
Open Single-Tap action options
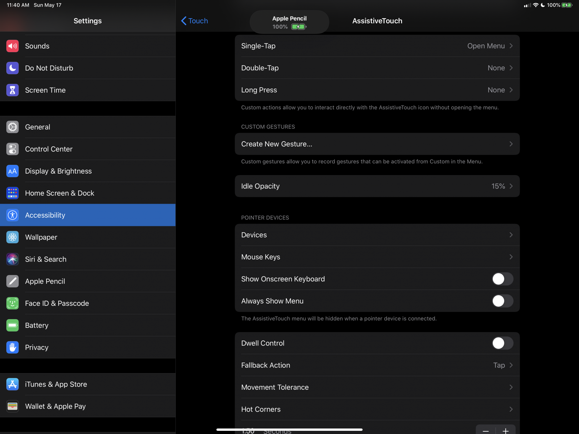pyautogui.click(x=377, y=46)
